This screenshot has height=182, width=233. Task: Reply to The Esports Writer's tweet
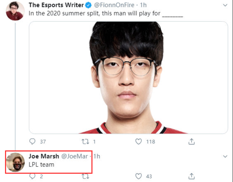click(x=32, y=141)
